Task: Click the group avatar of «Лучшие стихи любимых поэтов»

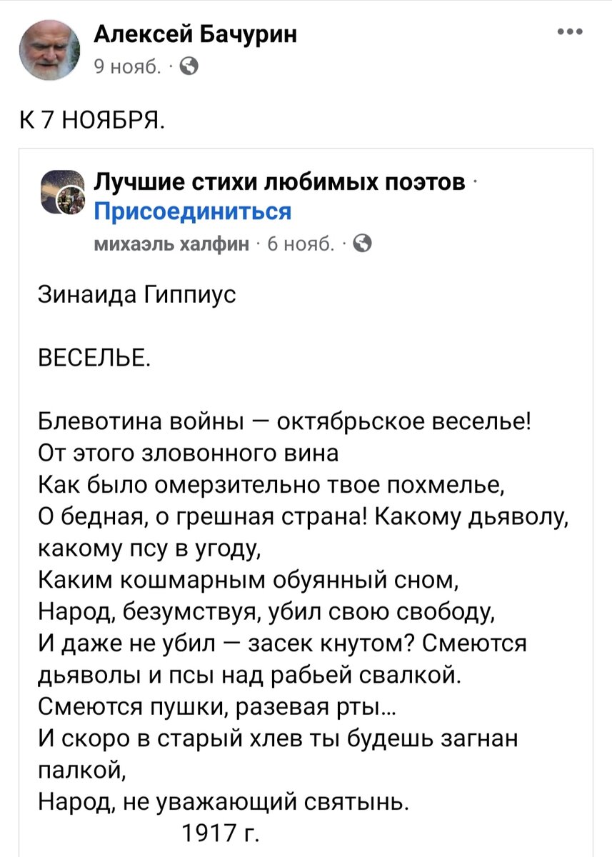Action: (64, 189)
